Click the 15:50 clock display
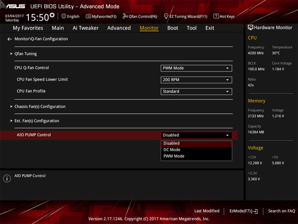The image size is (298, 224). pos(37,17)
